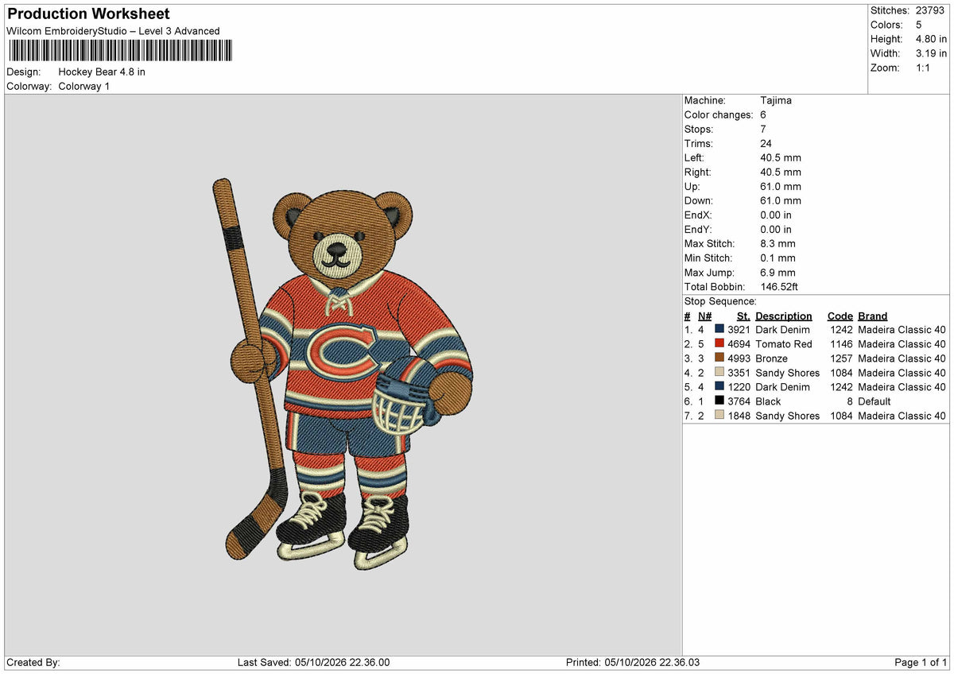Click stitch count 3764 in stop sequence
Viewport: 954px width, 674px height.
(x=739, y=401)
